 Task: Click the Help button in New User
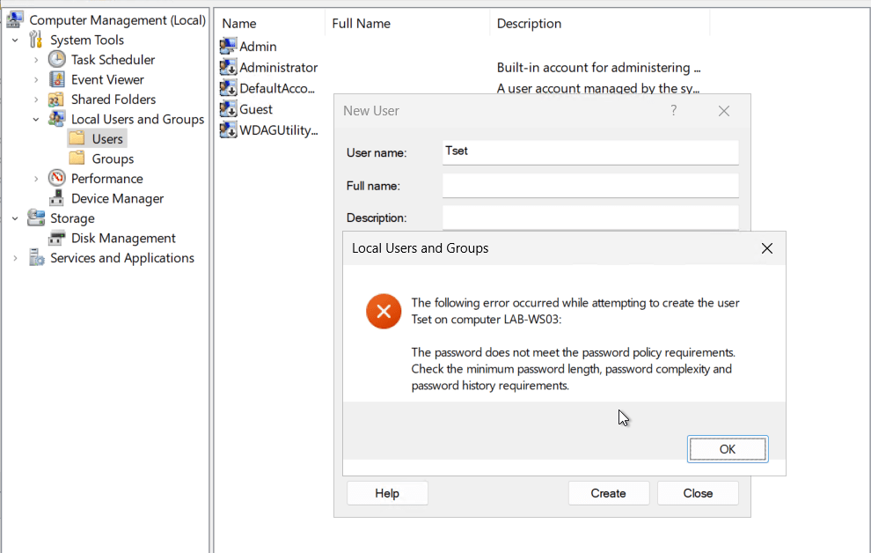[387, 493]
